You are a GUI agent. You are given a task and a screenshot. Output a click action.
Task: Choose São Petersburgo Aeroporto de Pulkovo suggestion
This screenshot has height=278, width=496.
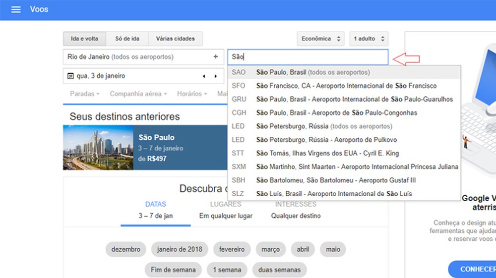tap(344, 140)
